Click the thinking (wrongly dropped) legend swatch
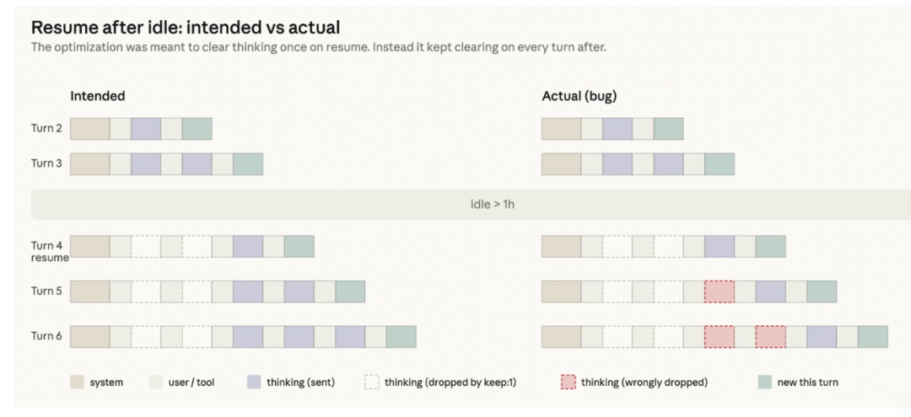Viewport: 911px width, 417px height. click(x=569, y=382)
